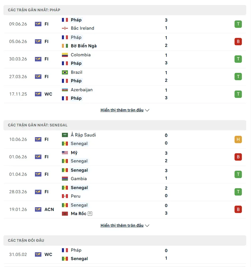The image size is (251, 267).
Task: Open the 31.05.02 Pháp vs Senegal WC match
Action: pyautogui.click(x=125, y=254)
